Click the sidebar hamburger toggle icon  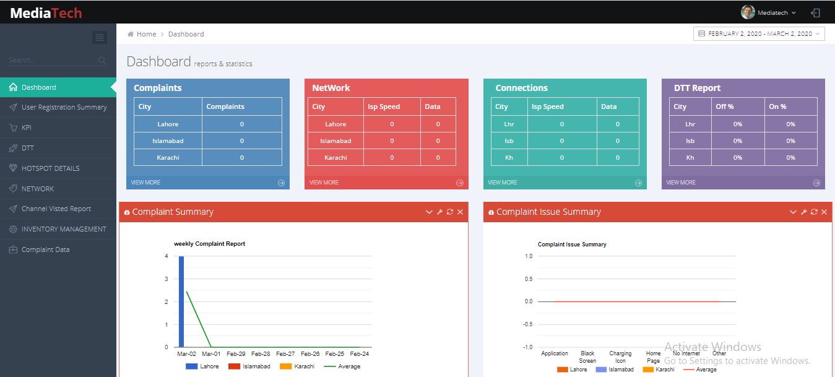tap(99, 38)
